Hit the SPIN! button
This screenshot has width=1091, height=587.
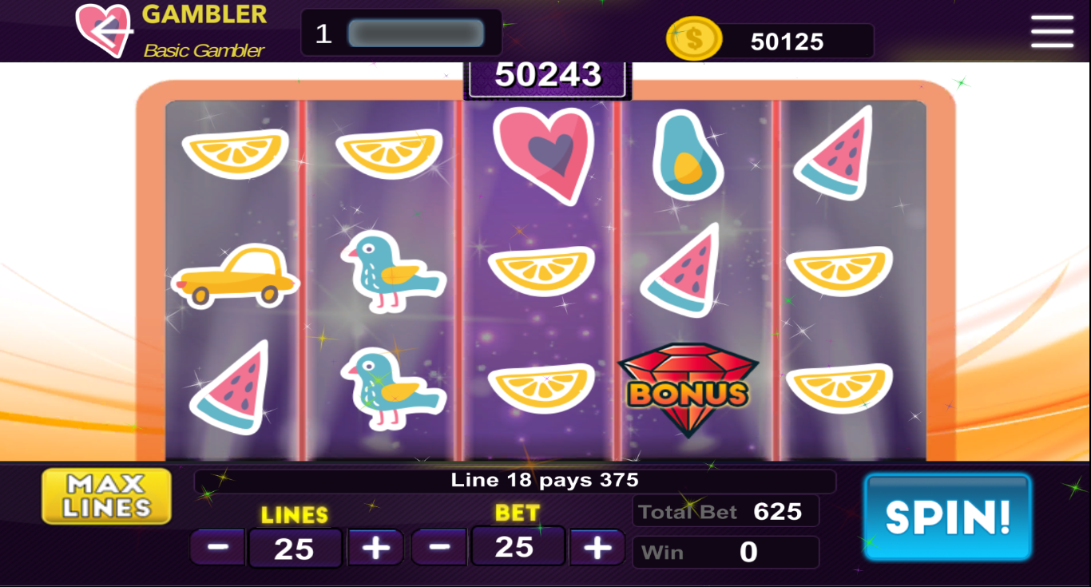click(947, 517)
